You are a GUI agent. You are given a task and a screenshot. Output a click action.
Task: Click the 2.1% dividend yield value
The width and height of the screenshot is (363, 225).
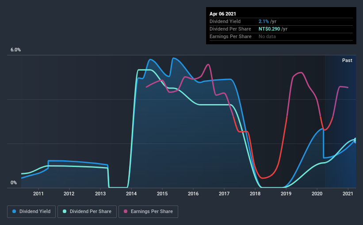(264, 21)
